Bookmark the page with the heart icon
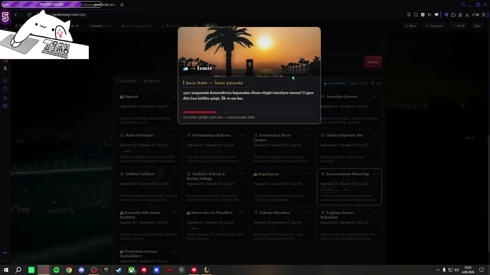This screenshot has height=275, width=490. [x=436, y=15]
